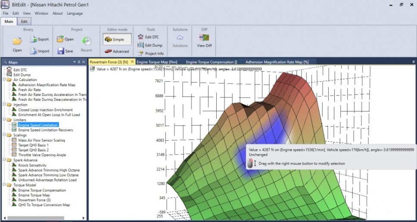Switch editor mode to Advanced

point(116,51)
